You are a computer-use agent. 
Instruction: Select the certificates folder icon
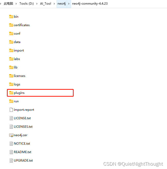click(11, 25)
